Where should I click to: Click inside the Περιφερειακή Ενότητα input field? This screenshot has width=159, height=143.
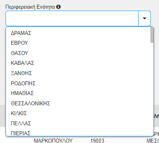tap(72, 18)
